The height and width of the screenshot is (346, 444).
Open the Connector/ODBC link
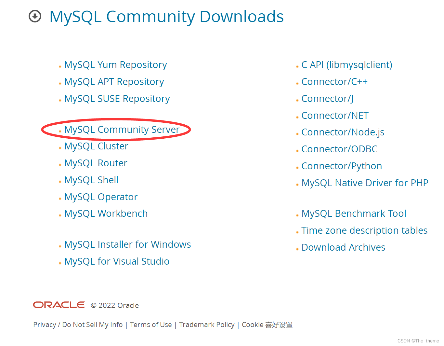(339, 149)
